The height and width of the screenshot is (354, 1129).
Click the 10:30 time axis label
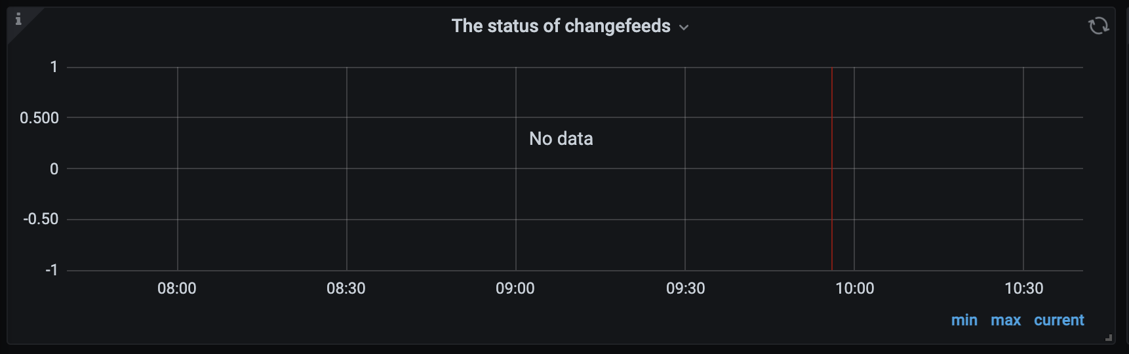(1023, 288)
